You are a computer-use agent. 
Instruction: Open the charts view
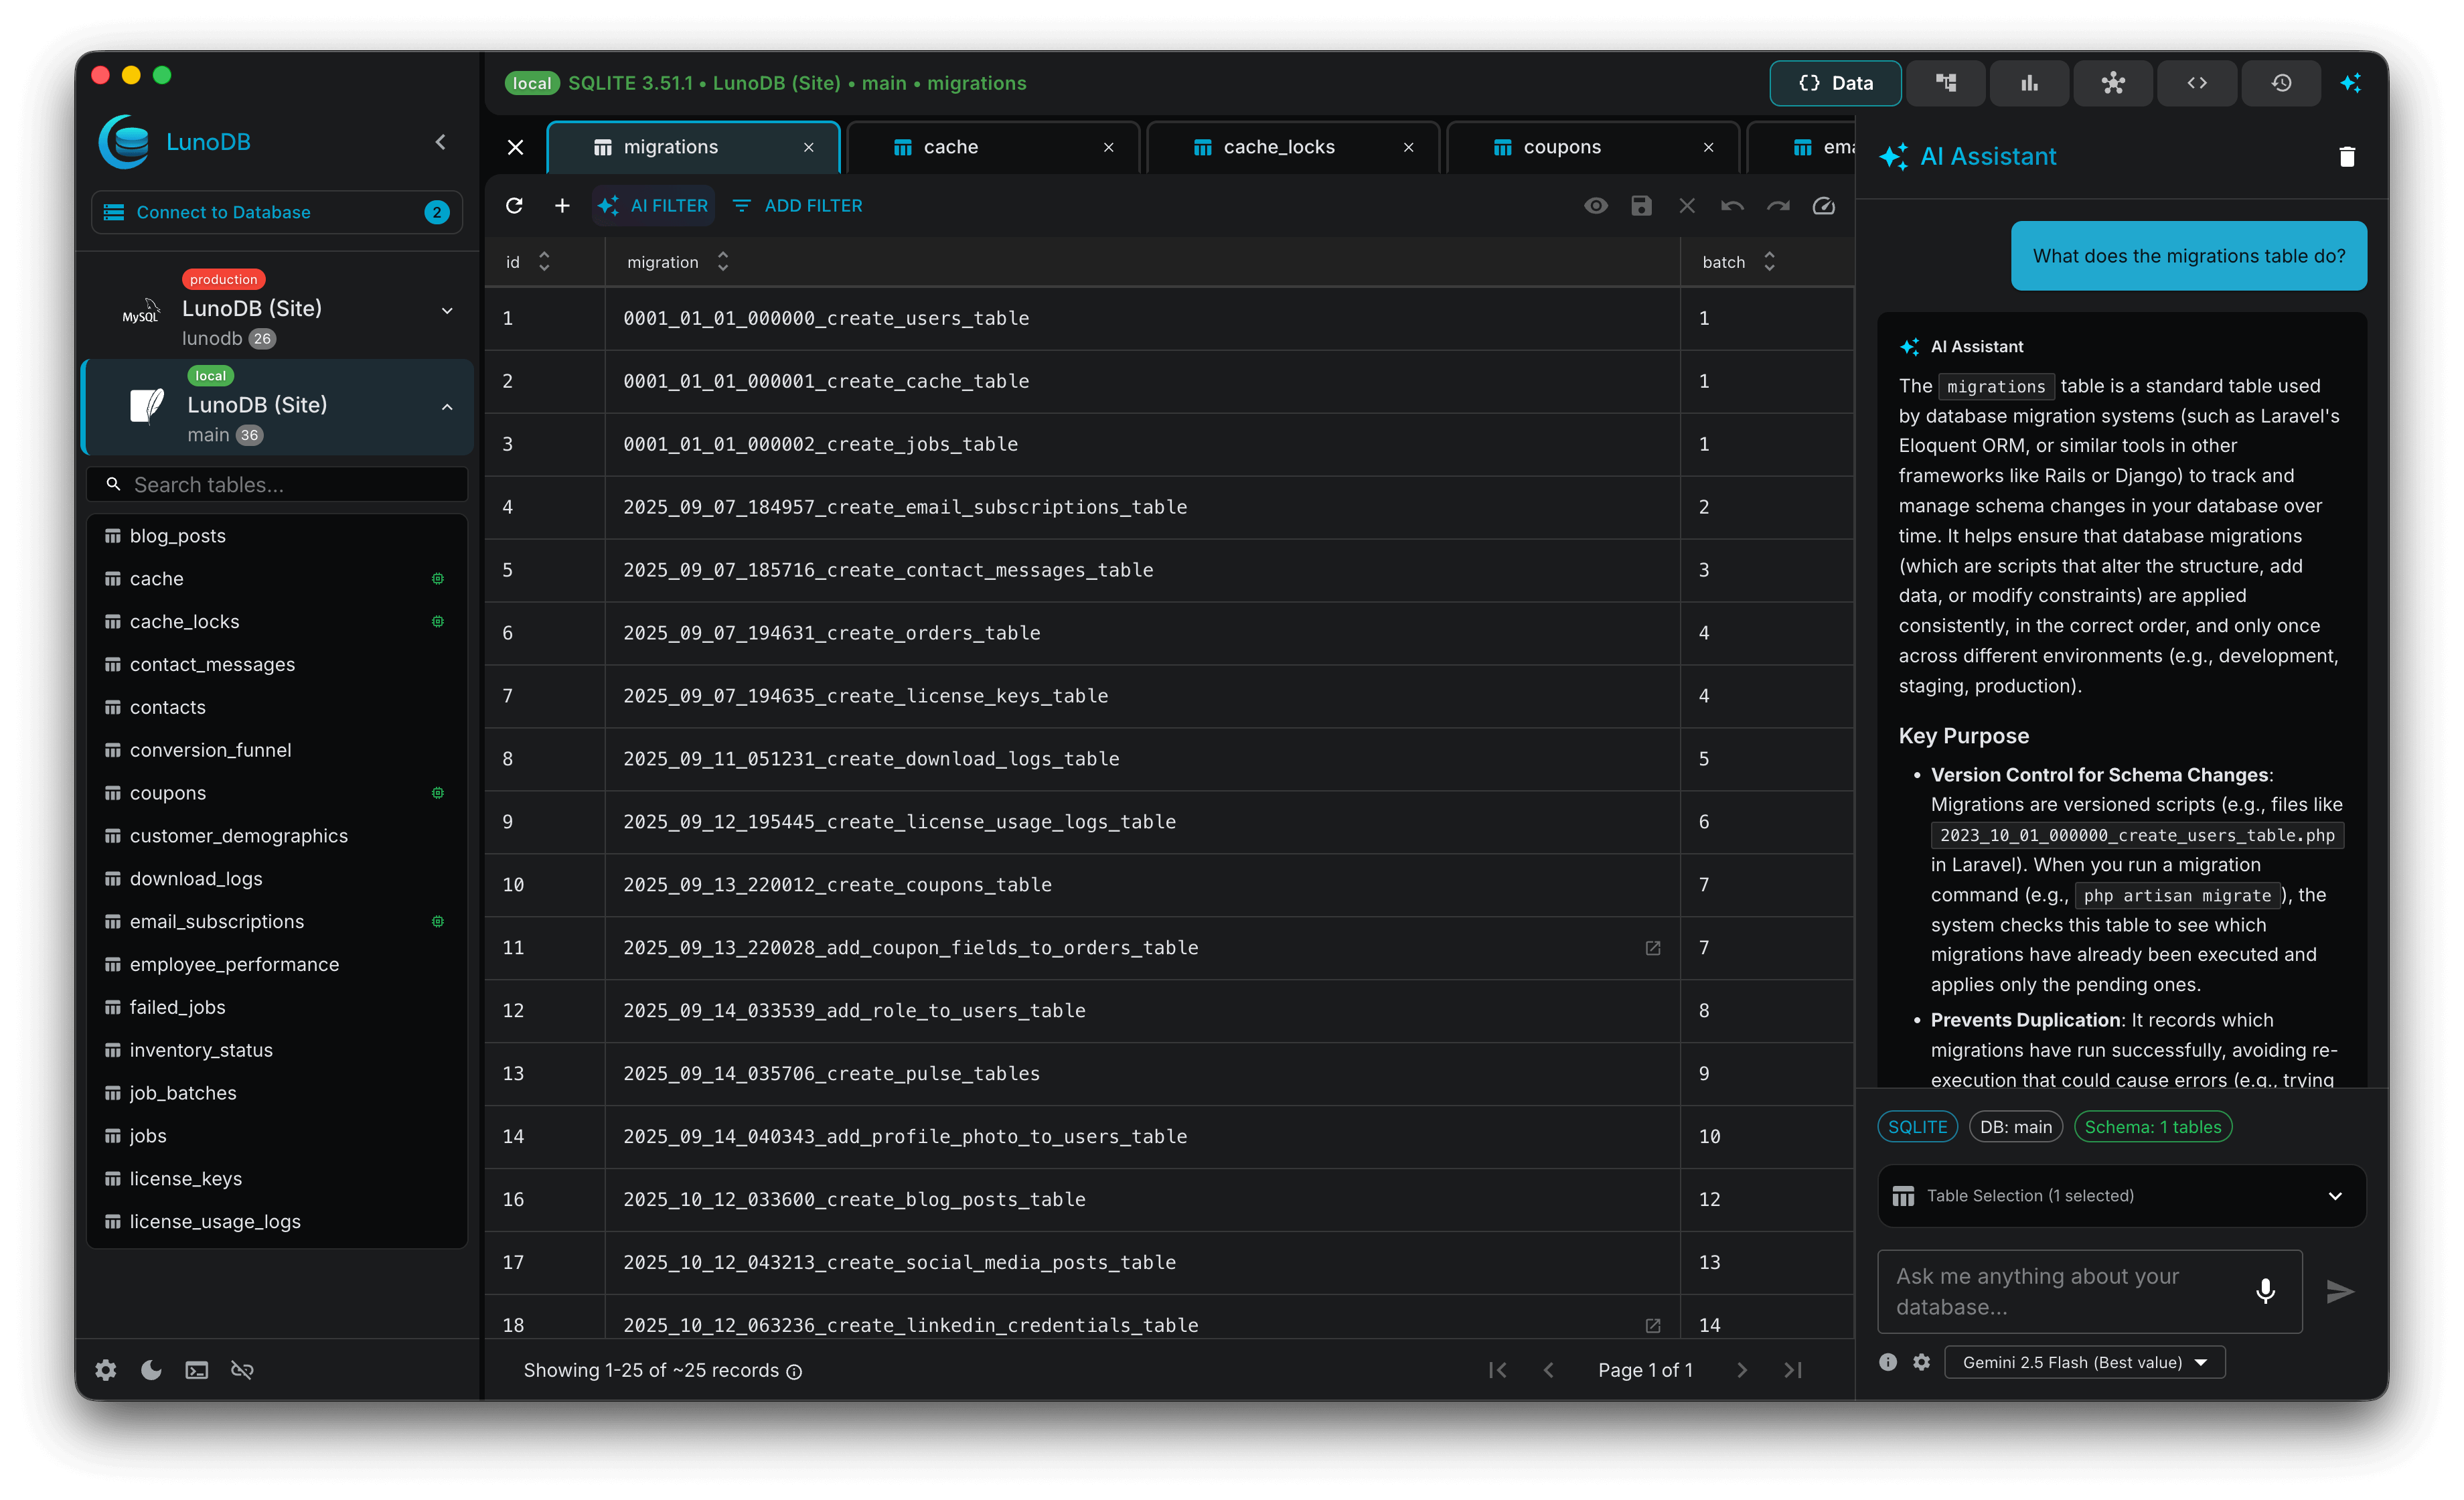point(2029,83)
